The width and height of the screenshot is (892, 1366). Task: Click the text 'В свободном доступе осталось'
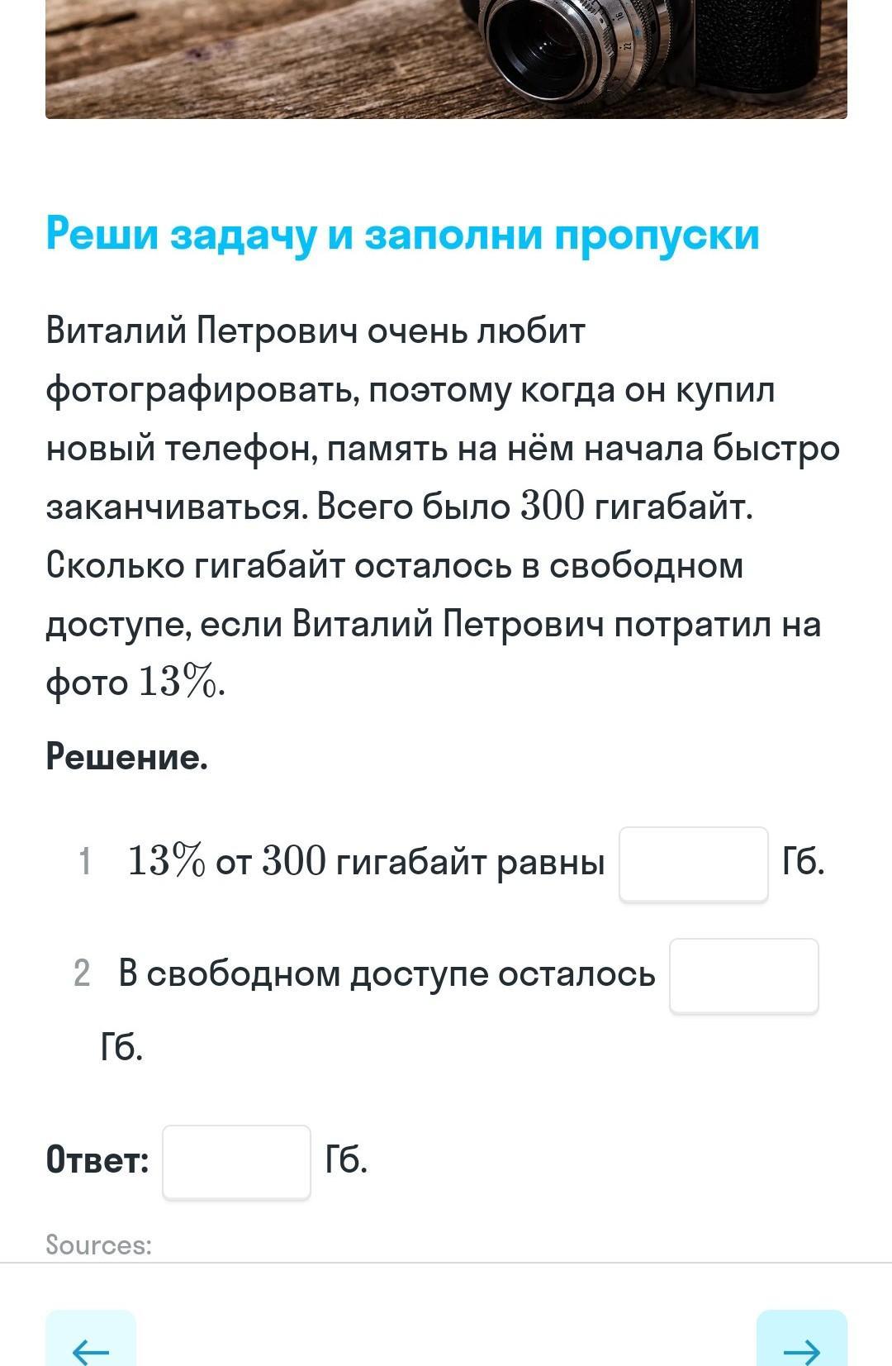click(x=387, y=973)
